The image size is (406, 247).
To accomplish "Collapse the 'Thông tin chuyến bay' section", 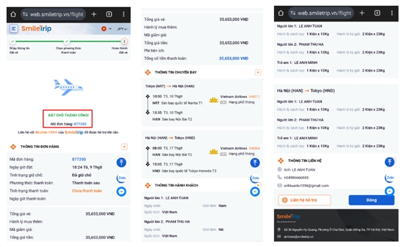I will tap(258, 72).
